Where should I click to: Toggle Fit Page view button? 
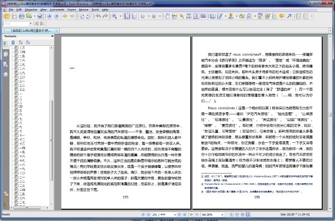coord(127,16)
